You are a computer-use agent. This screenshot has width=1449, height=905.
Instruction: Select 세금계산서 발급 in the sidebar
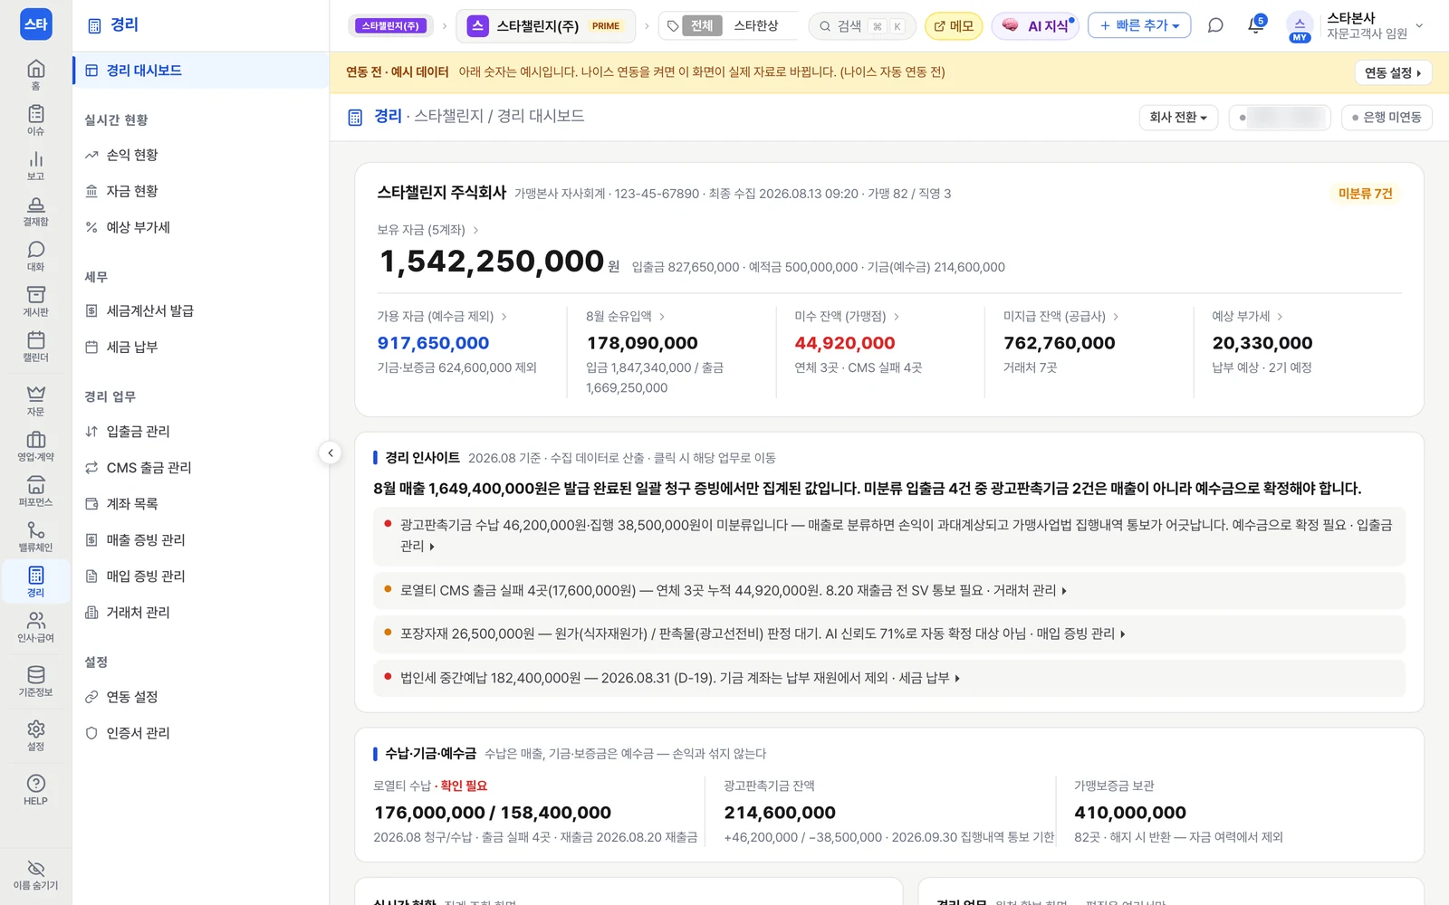coord(200,310)
